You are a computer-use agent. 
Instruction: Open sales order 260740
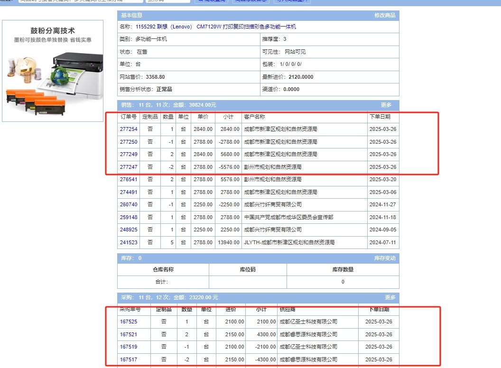[x=129, y=204]
